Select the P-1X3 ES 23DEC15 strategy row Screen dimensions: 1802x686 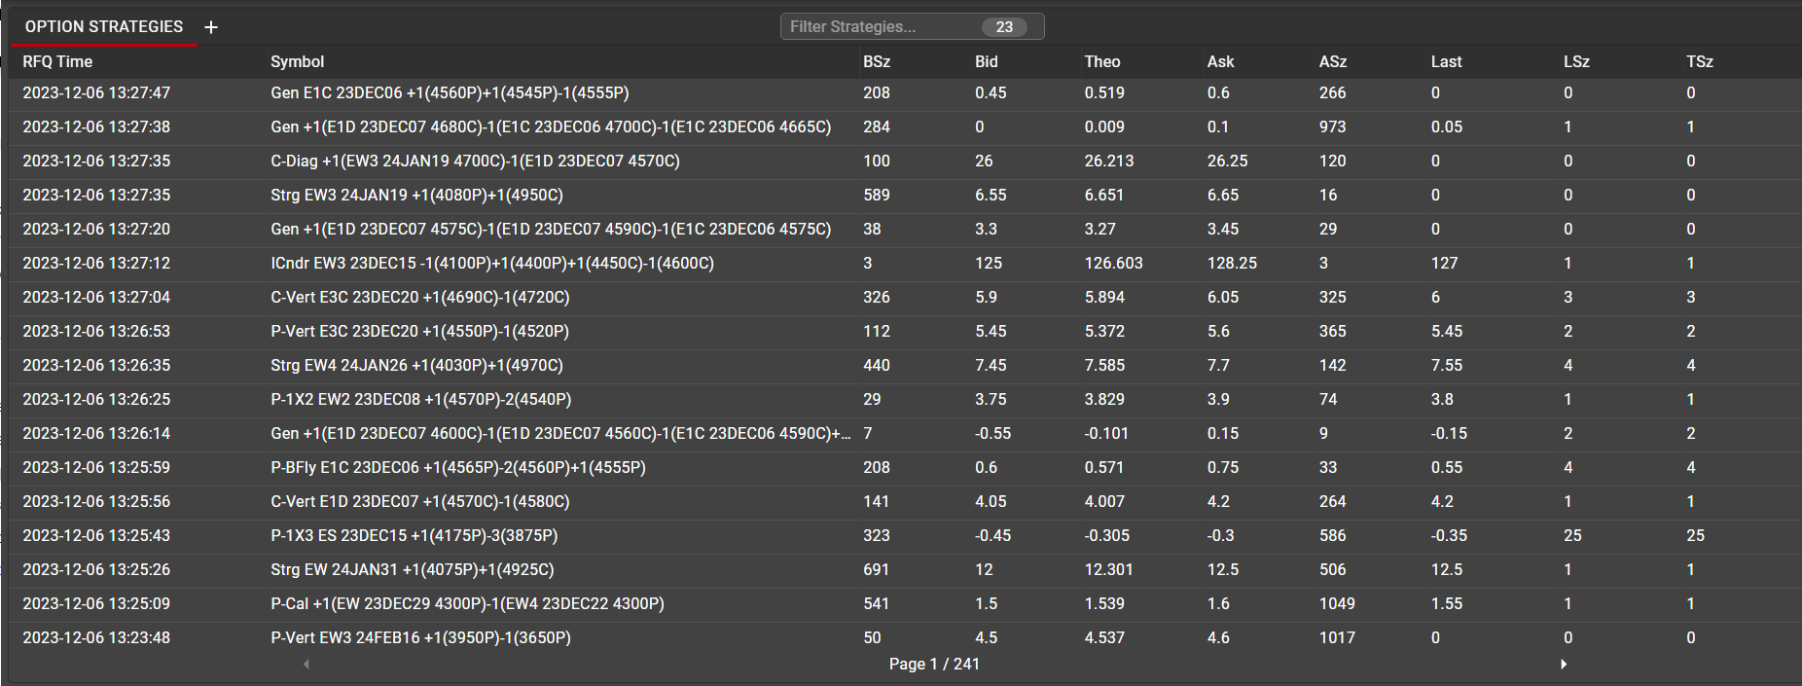(x=414, y=535)
